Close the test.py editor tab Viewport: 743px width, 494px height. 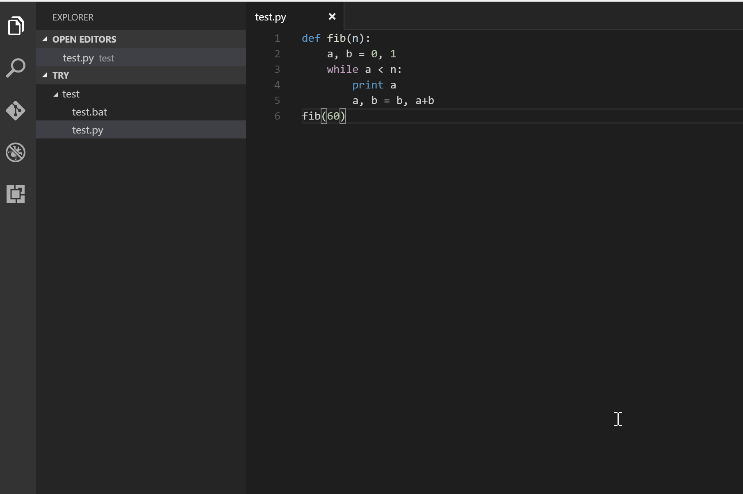[x=332, y=16]
